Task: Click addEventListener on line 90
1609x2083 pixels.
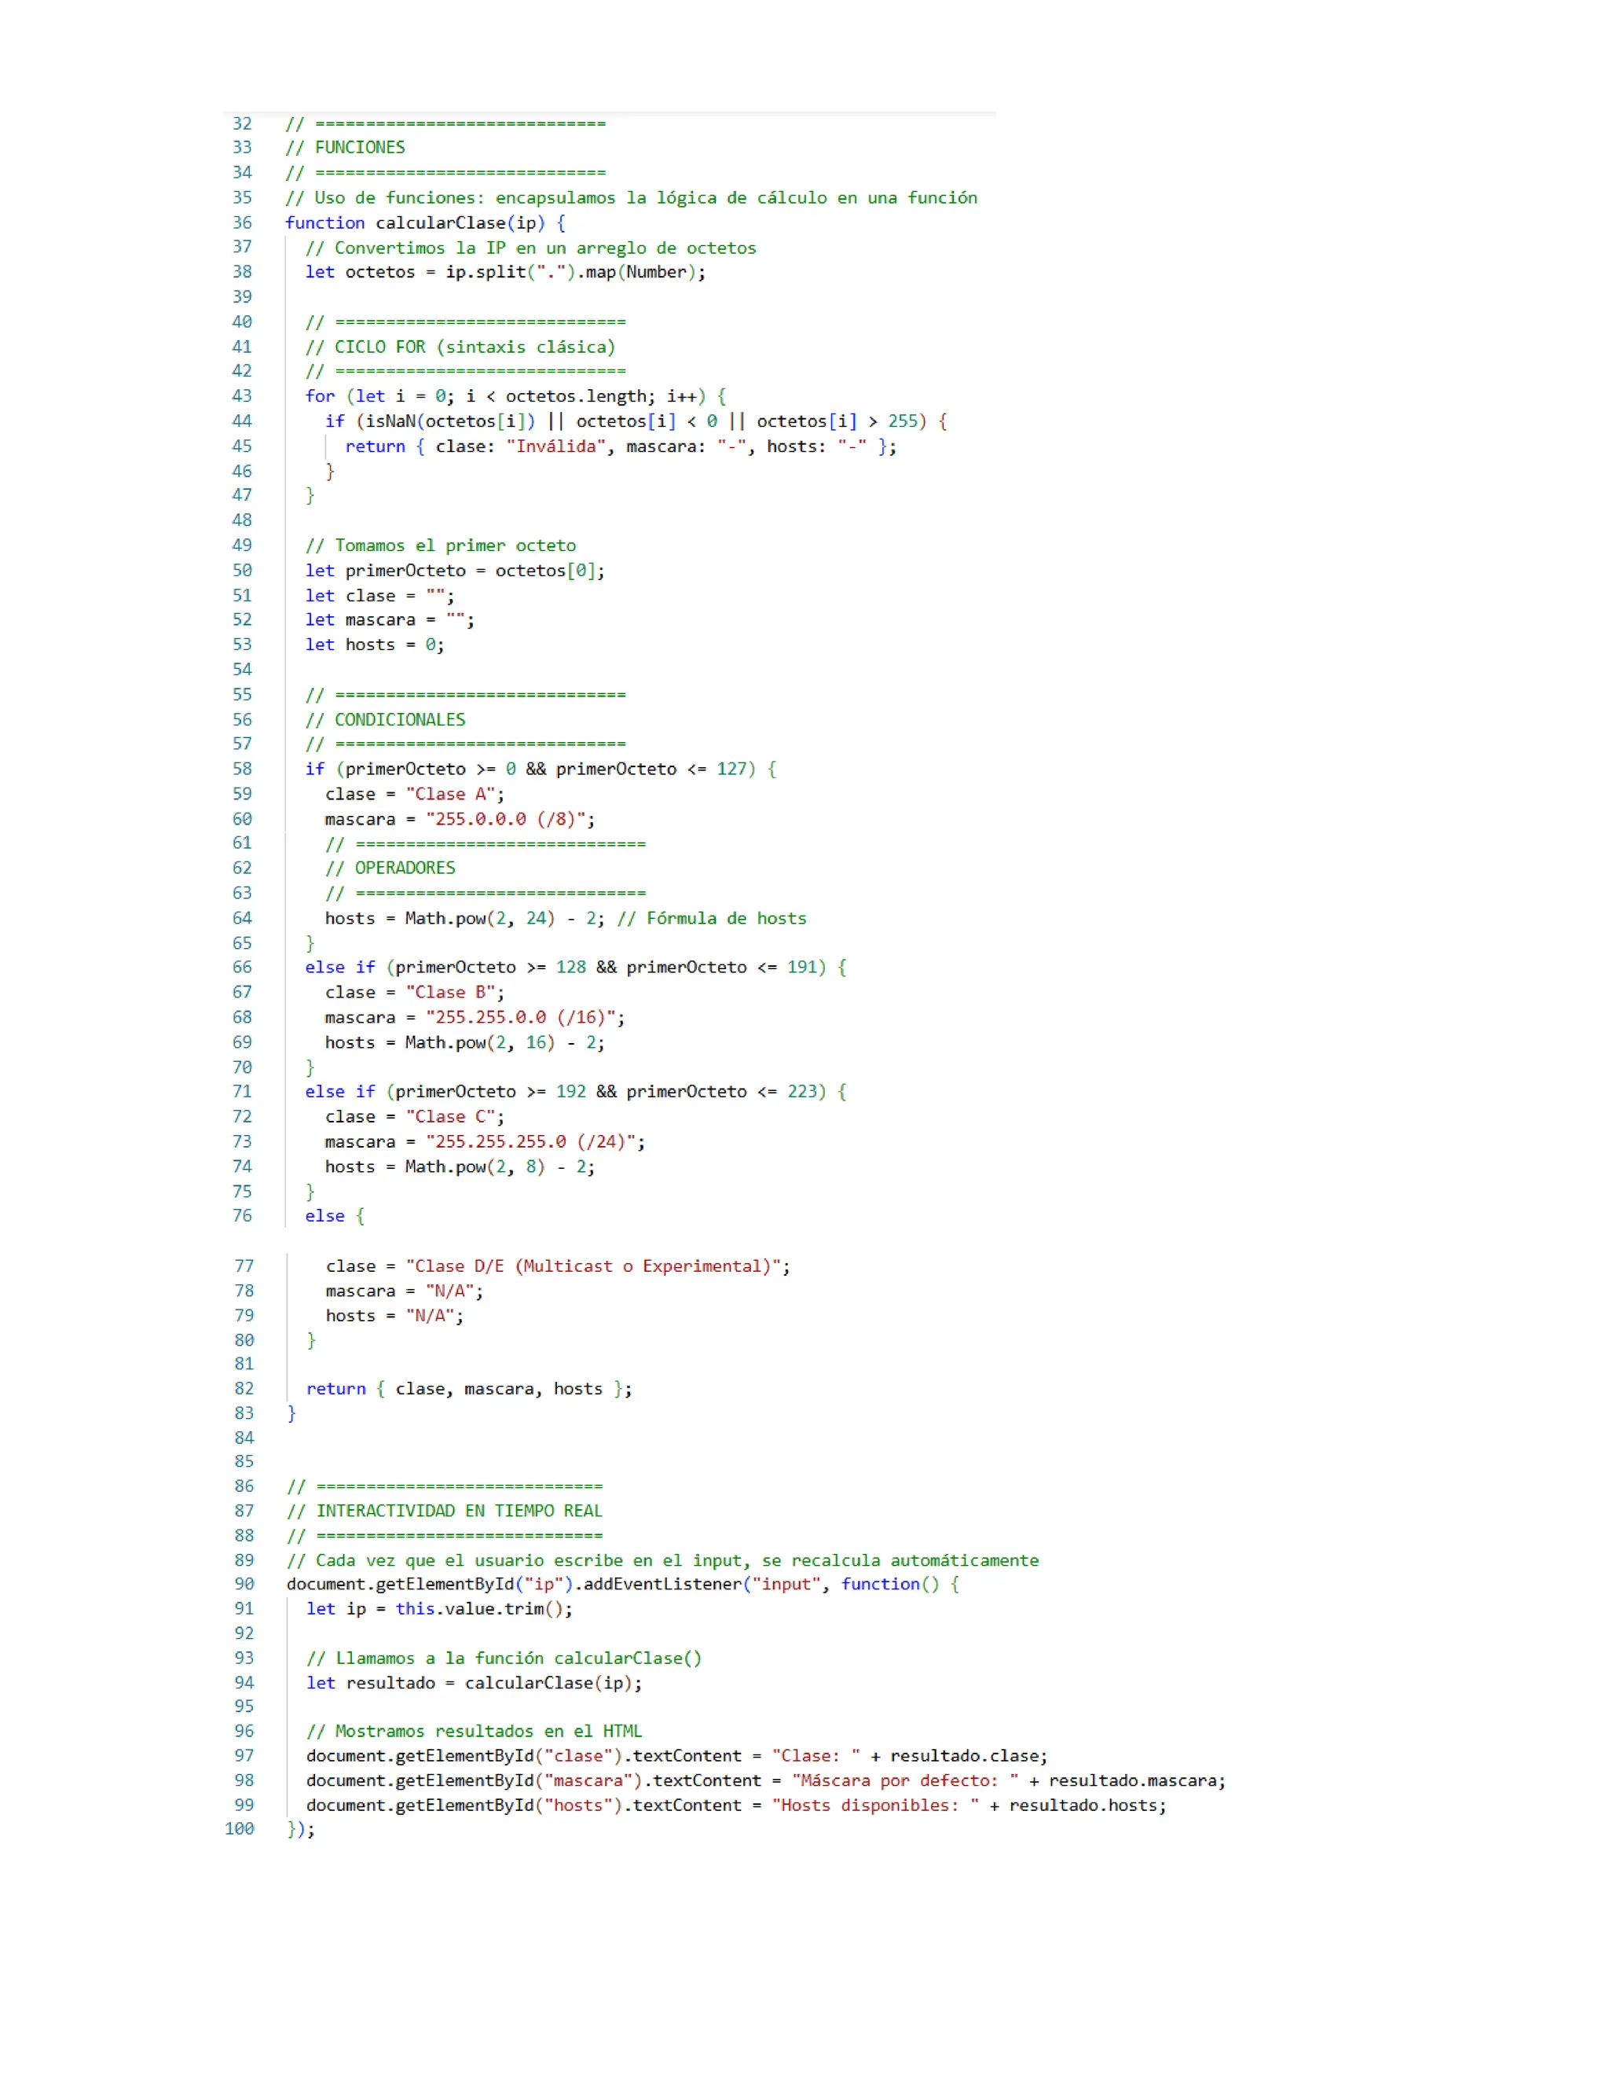Action: point(662,1584)
